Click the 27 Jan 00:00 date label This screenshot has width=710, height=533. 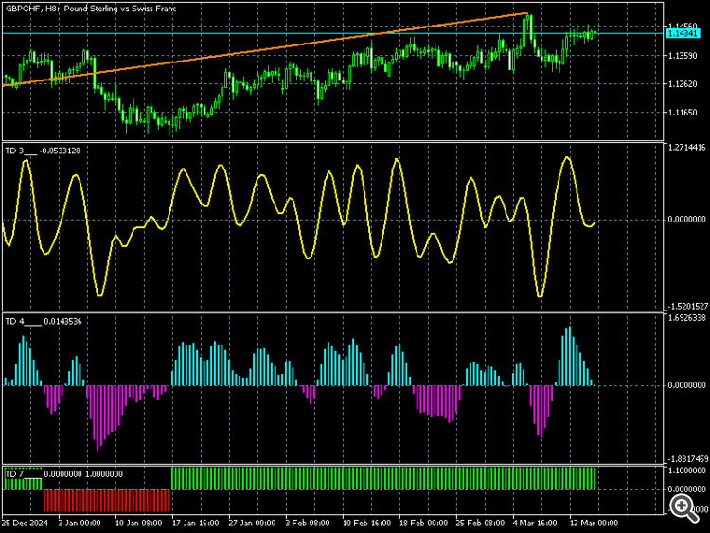click(x=252, y=523)
